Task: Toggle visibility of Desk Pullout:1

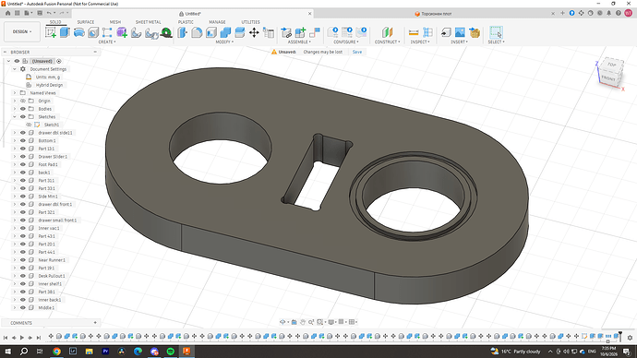Action: pos(23,276)
